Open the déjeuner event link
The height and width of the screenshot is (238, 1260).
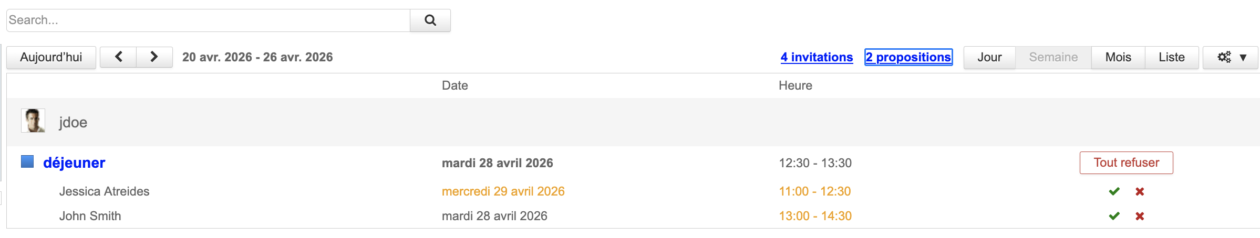point(74,163)
